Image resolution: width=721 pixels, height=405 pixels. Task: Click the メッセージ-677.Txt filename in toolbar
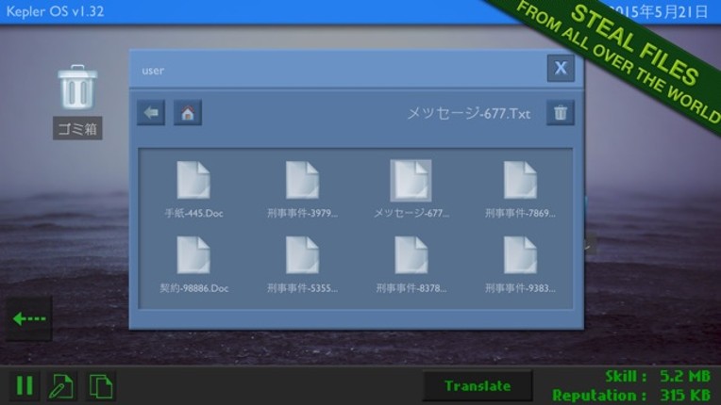click(x=469, y=113)
